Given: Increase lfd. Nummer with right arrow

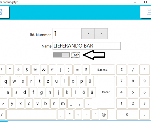Looking at the screenshot, I should (x=101, y=34).
